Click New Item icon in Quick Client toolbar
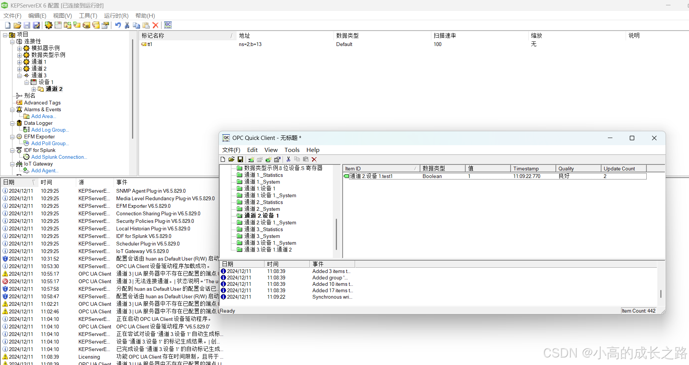The height and width of the screenshot is (365, 689). (x=269, y=159)
